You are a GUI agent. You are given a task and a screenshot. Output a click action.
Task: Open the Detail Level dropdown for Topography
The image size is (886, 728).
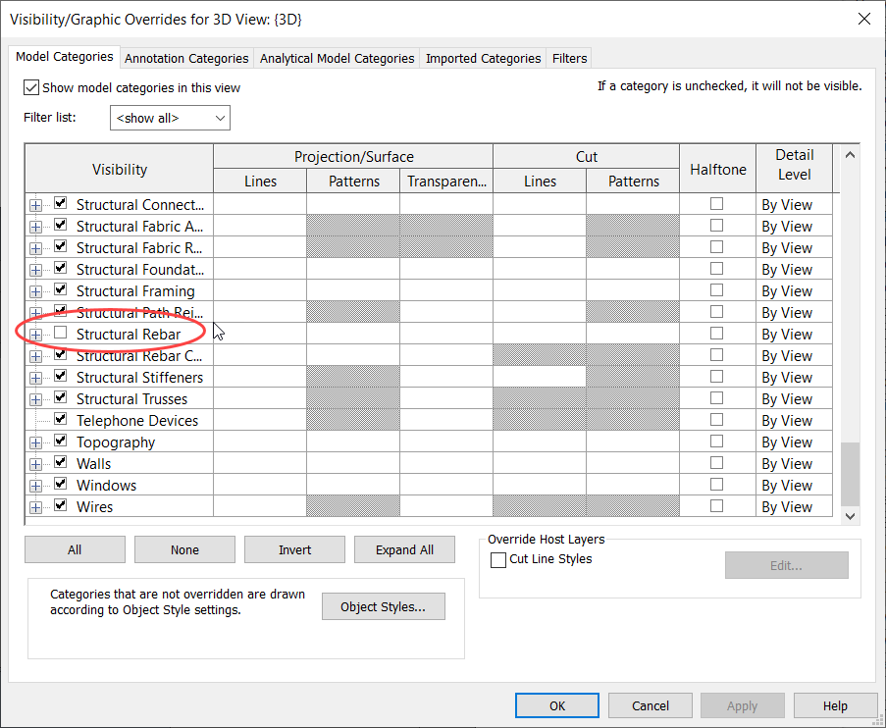click(793, 442)
